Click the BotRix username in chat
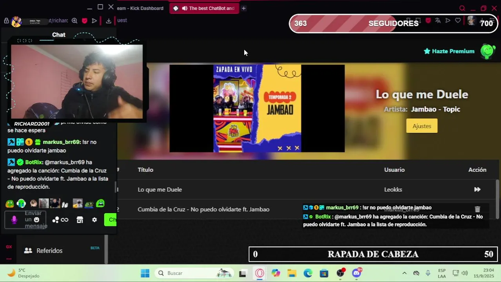Viewport: 501px width, 282px height. point(34,162)
